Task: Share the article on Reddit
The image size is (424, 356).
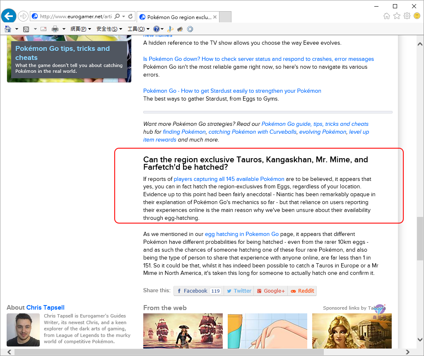Action: coord(302,291)
